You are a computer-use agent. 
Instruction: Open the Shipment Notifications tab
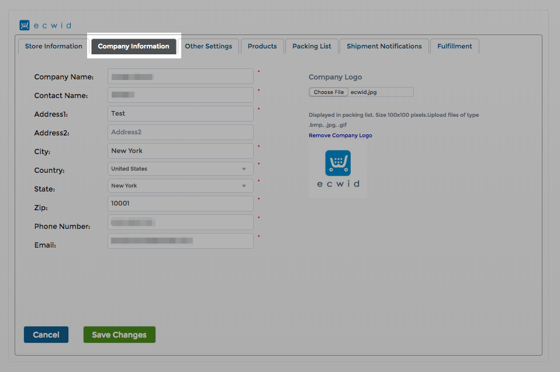pyautogui.click(x=384, y=46)
